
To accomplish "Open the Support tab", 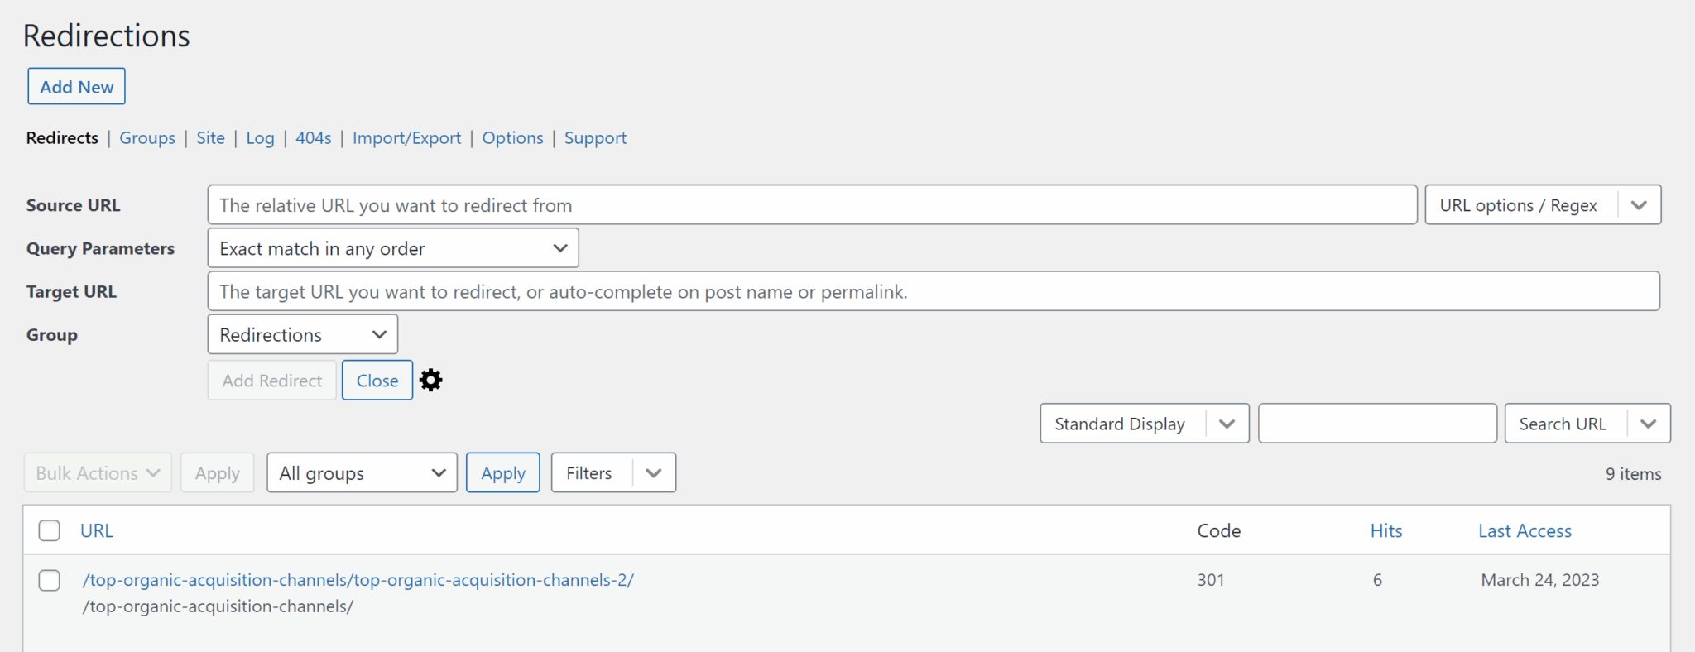I will click(595, 137).
